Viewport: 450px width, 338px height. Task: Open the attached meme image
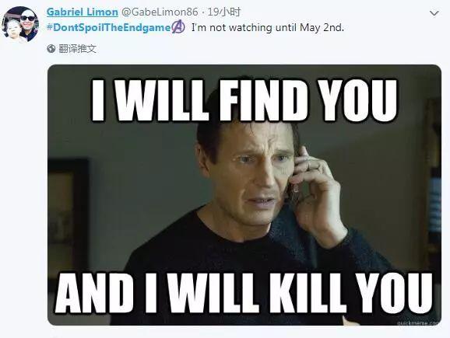coord(244,195)
